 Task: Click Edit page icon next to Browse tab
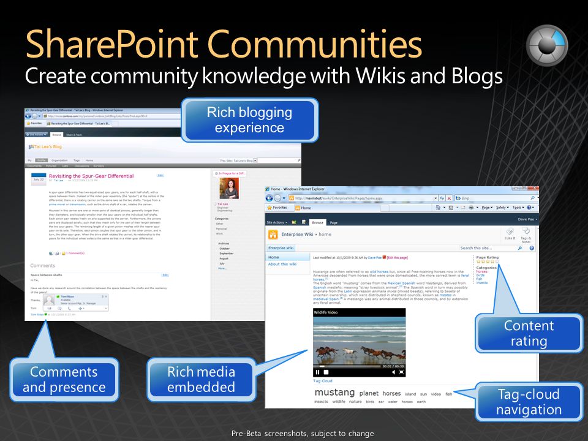click(304, 222)
